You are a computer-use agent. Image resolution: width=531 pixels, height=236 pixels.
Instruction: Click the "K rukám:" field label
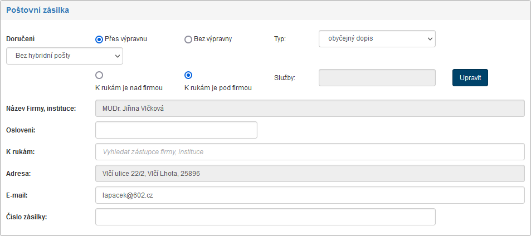[x=20, y=151]
